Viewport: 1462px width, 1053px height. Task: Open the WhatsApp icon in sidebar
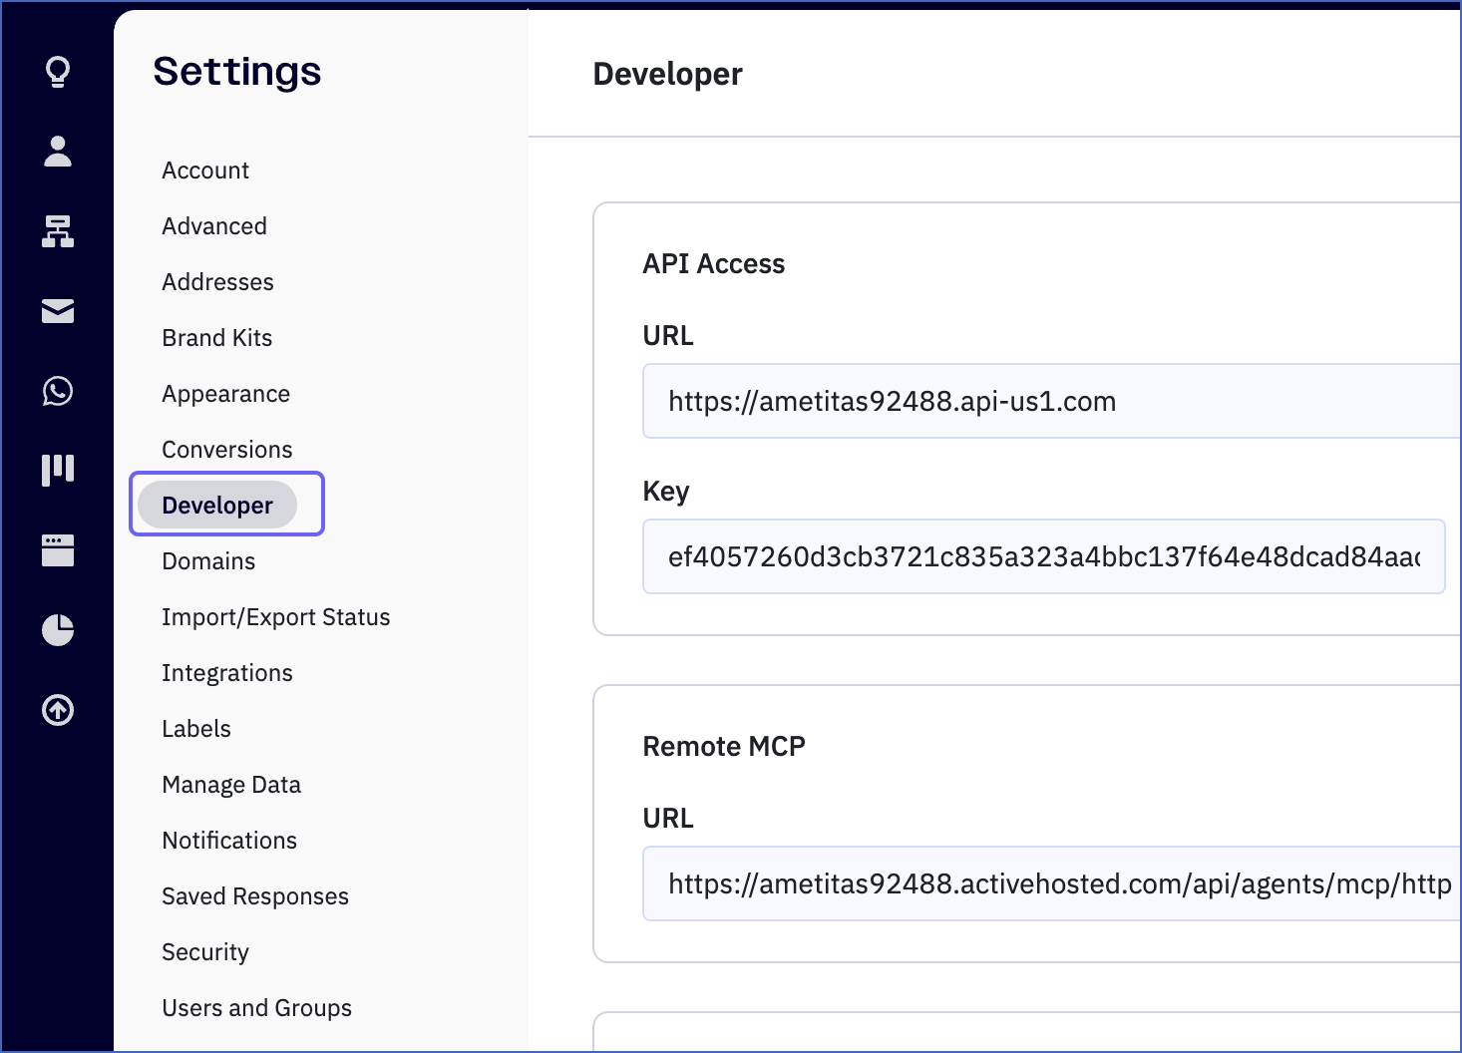pos(58,391)
